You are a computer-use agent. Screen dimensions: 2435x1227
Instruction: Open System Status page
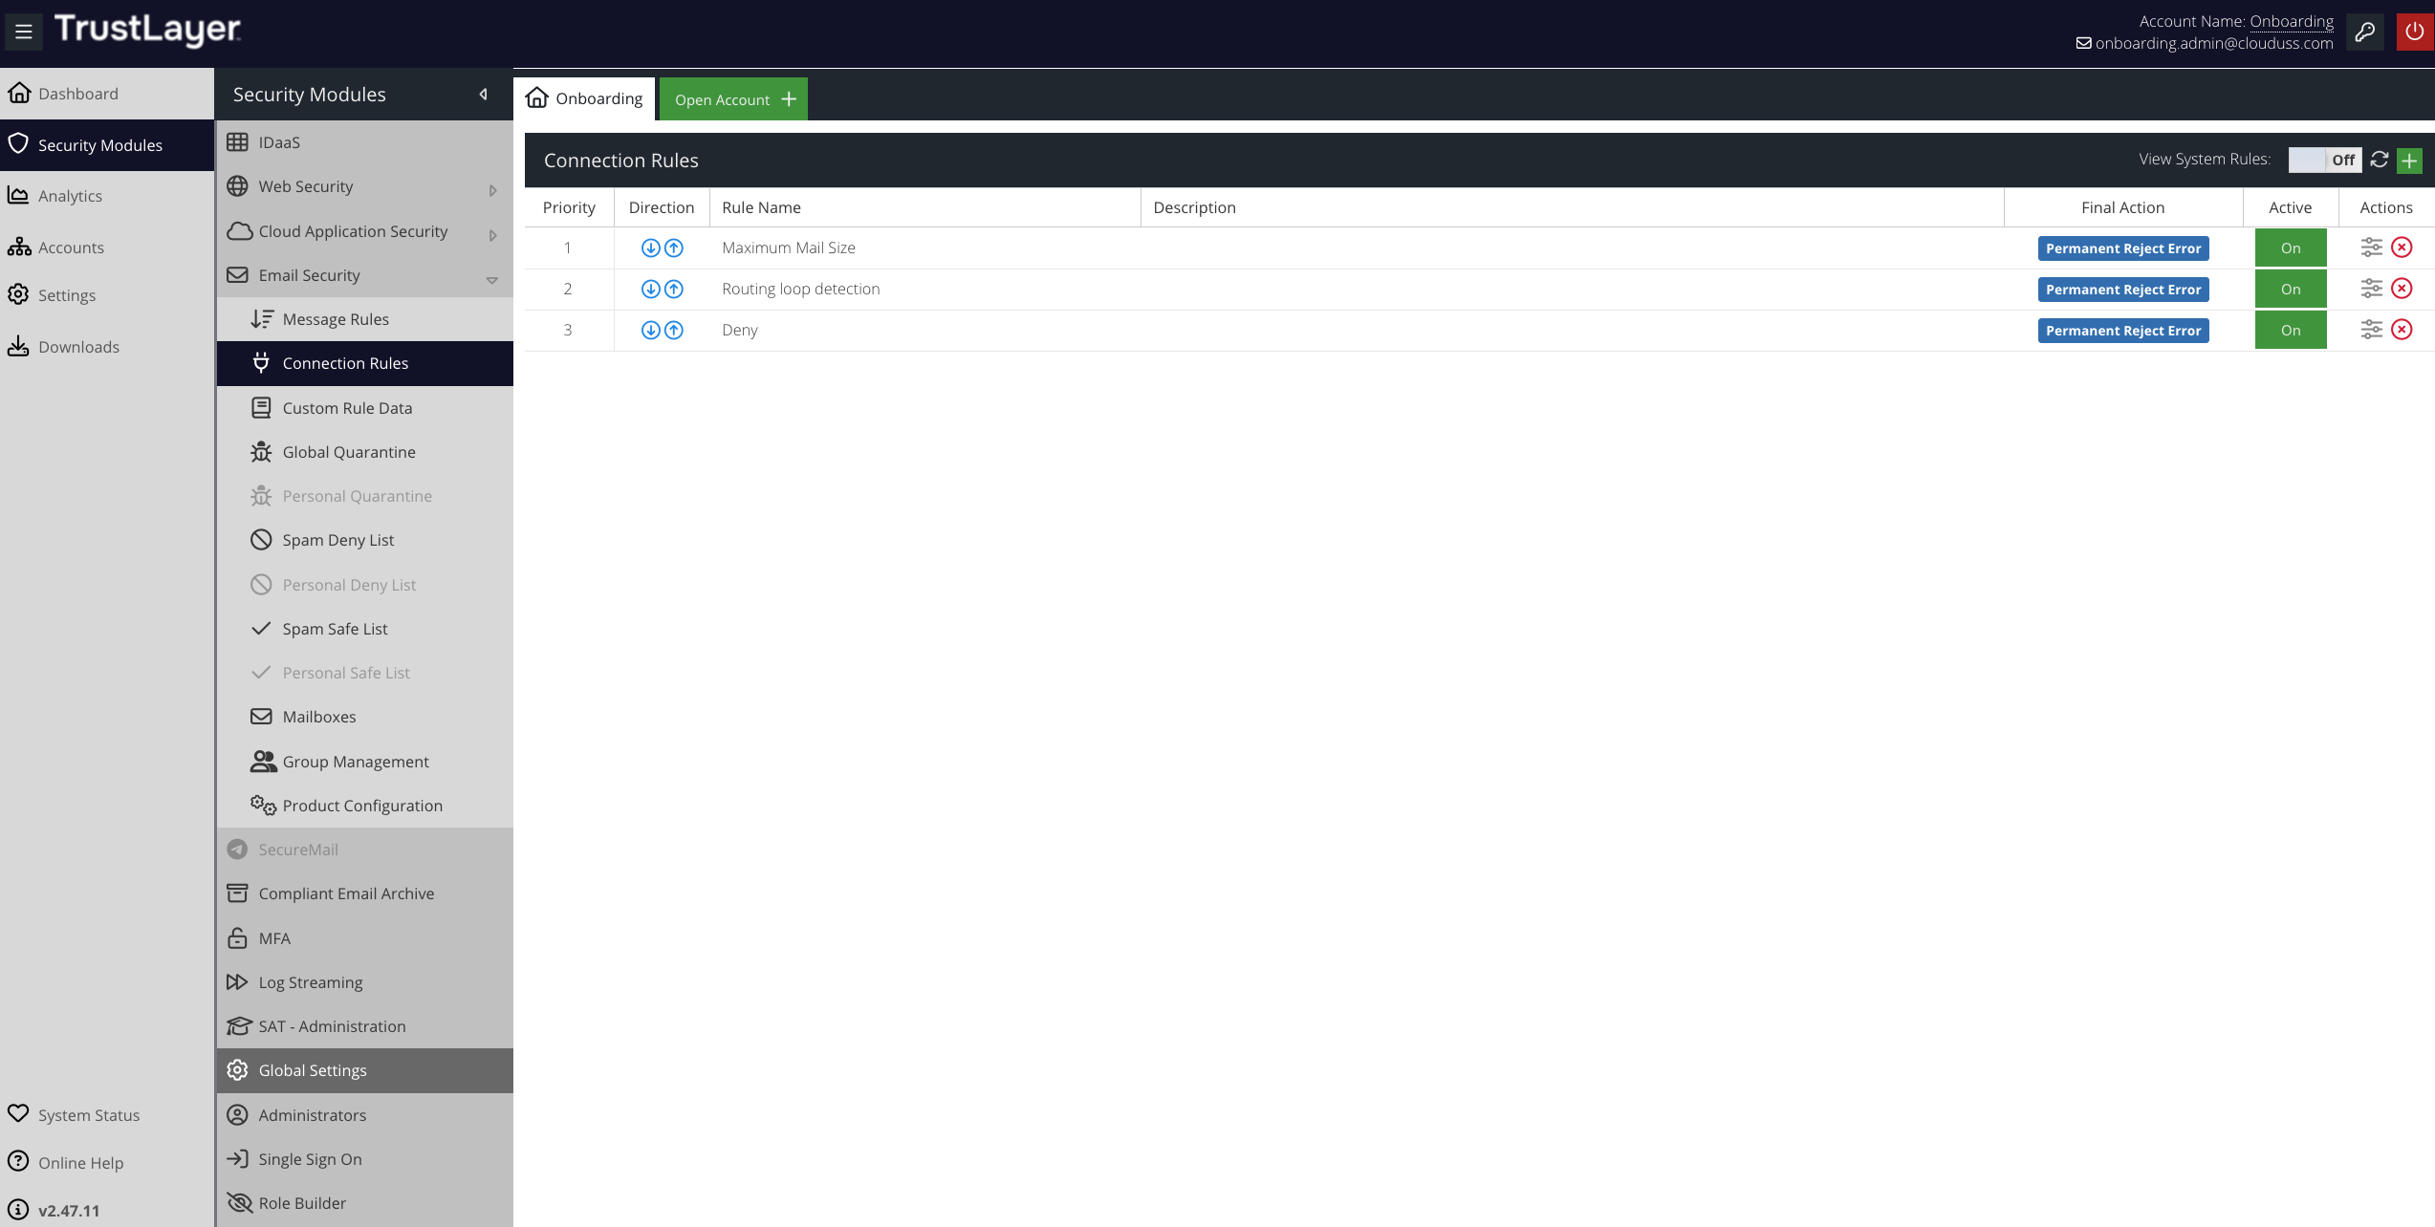pos(107,1115)
